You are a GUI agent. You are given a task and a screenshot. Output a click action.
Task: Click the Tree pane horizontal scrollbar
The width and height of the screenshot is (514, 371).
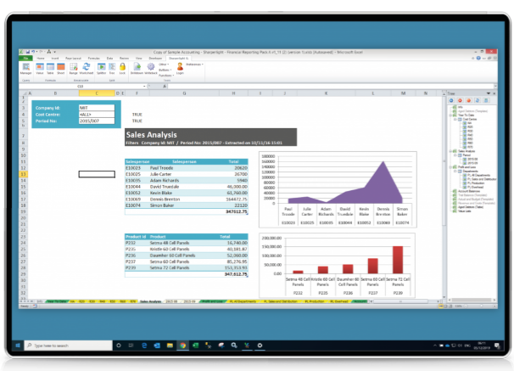pos(472,300)
